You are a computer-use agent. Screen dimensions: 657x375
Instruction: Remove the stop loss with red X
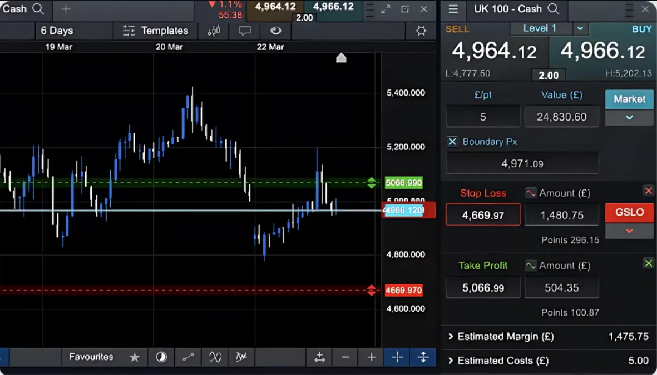point(648,191)
